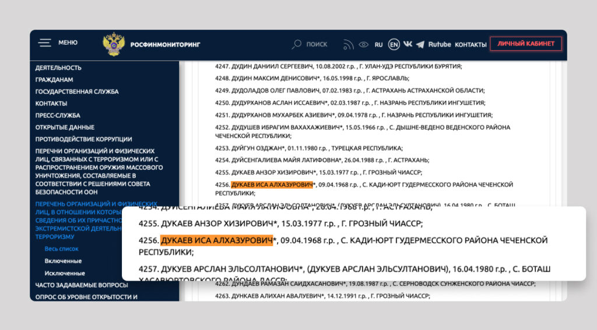Screen dimensions: 597x330
Task: Expand the ОТКРЫТЫЕ ДАННЫЕ sidebar section
Action: pos(65,127)
